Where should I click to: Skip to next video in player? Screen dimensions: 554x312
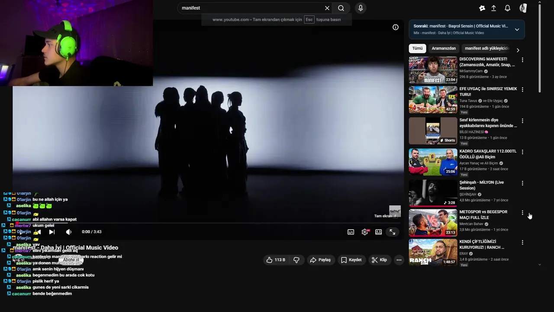point(52,232)
